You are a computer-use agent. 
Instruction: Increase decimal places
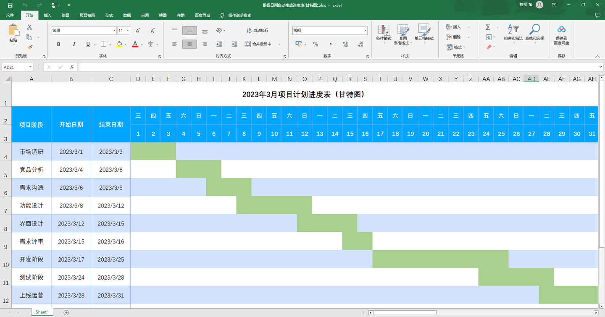[x=345, y=44]
